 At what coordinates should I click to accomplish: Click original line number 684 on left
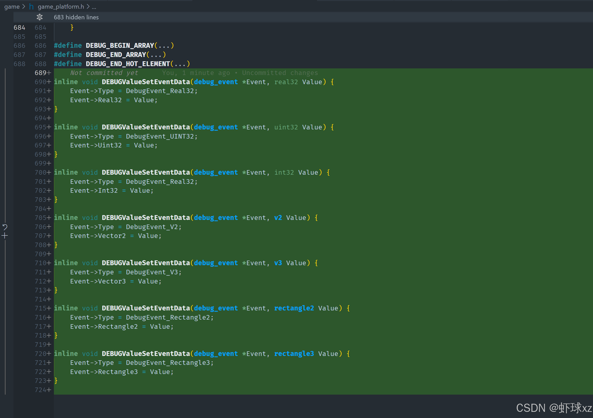19,28
